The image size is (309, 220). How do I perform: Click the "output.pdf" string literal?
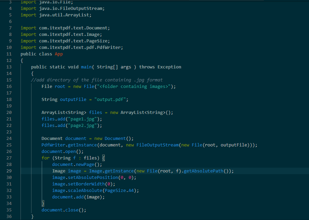point(110,100)
